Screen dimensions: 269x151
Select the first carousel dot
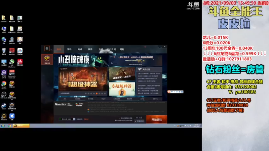click(x=86, y=94)
